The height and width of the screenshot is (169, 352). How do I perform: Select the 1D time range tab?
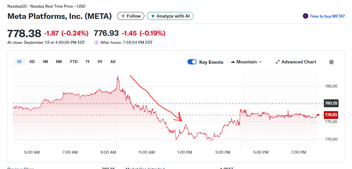[19, 61]
